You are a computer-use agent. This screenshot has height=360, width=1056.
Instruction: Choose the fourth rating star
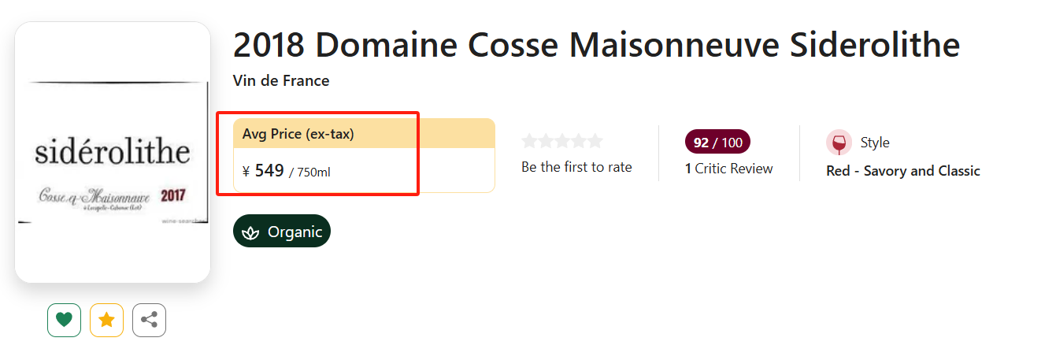click(x=579, y=141)
